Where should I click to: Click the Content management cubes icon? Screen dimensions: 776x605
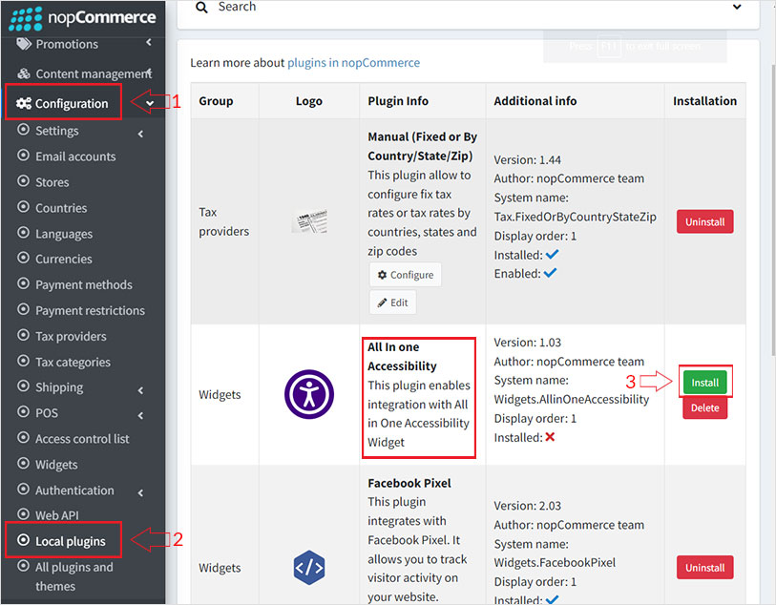(x=23, y=73)
